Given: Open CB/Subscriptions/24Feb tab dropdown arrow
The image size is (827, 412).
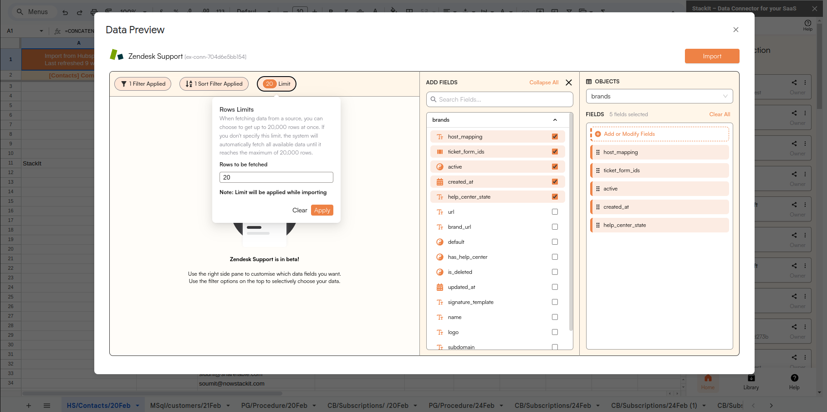Looking at the screenshot, I should pyautogui.click(x=598, y=406).
